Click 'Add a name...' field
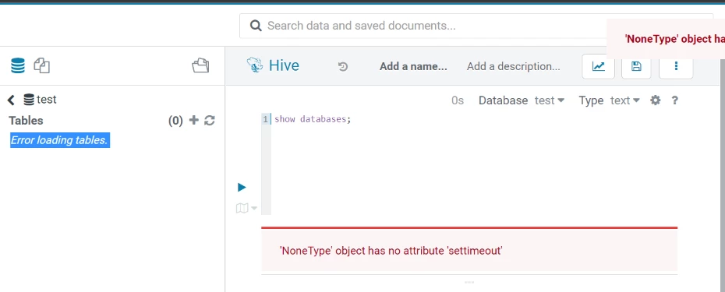The width and height of the screenshot is (725, 292). (x=413, y=66)
